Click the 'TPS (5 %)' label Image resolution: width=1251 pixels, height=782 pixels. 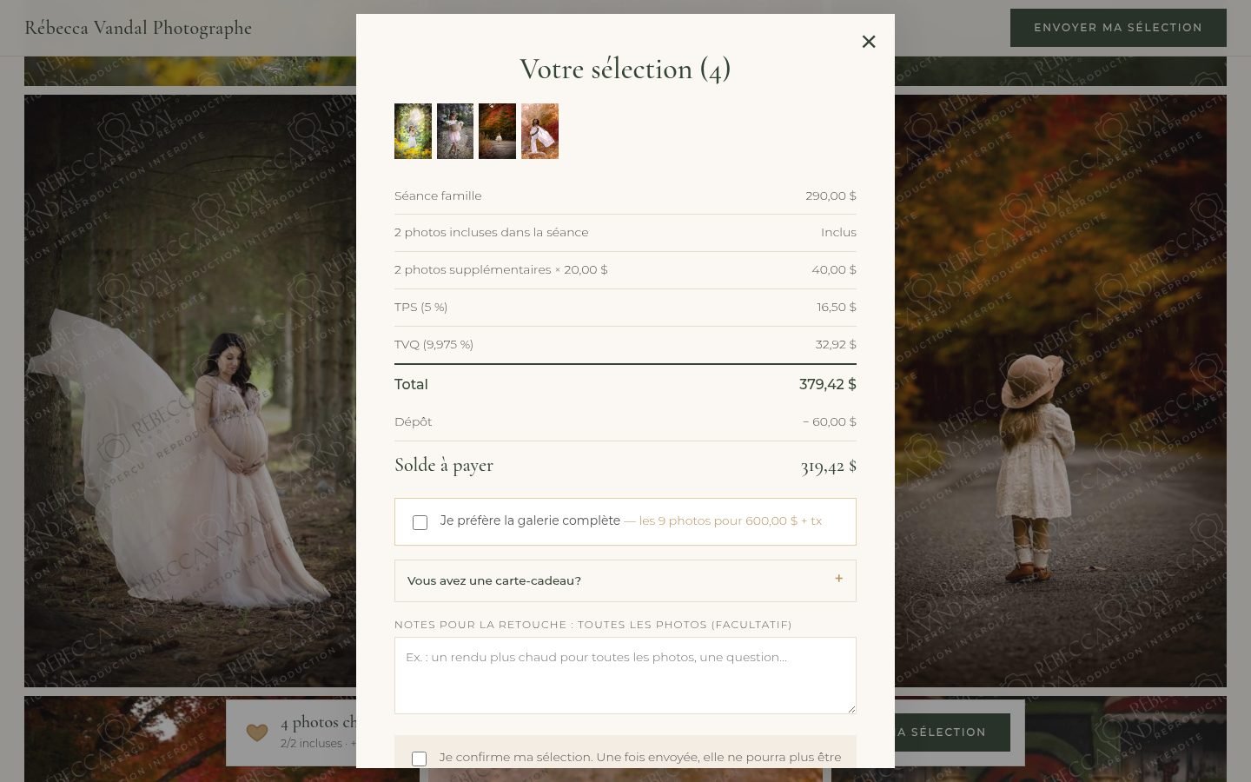click(421, 307)
